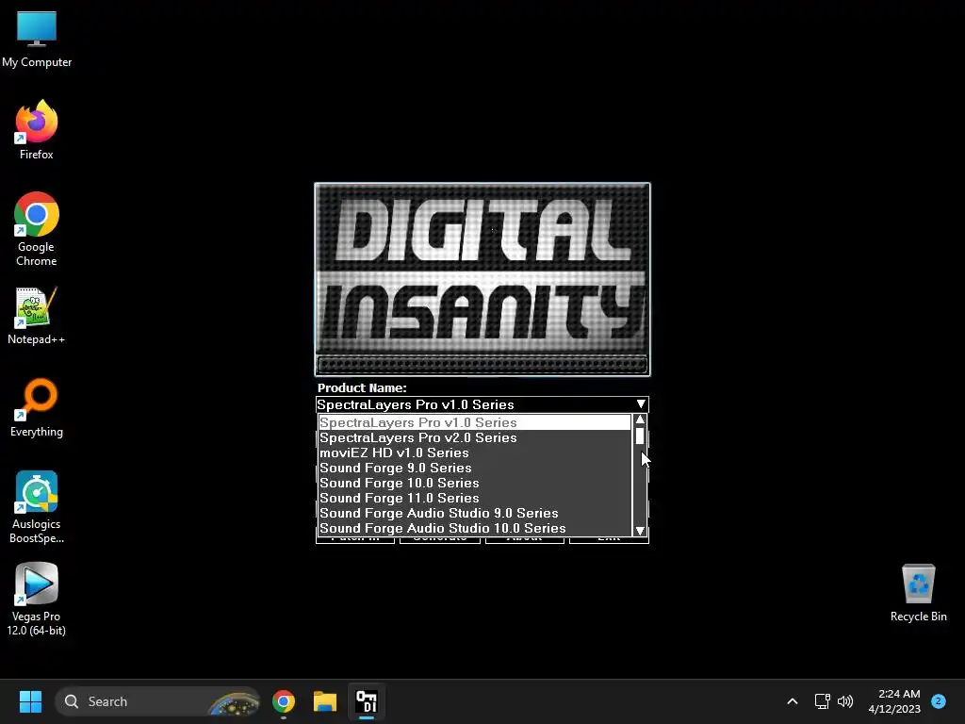Open Chrome from the taskbar

point(284,701)
